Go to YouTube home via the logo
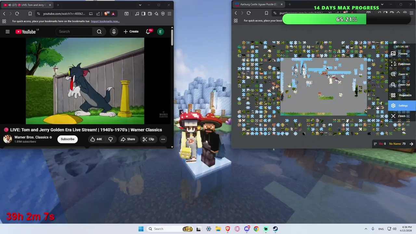 [26, 32]
